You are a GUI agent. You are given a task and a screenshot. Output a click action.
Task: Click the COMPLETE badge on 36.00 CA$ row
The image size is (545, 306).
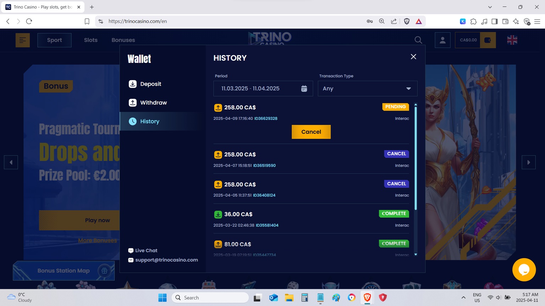(x=394, y=214)
